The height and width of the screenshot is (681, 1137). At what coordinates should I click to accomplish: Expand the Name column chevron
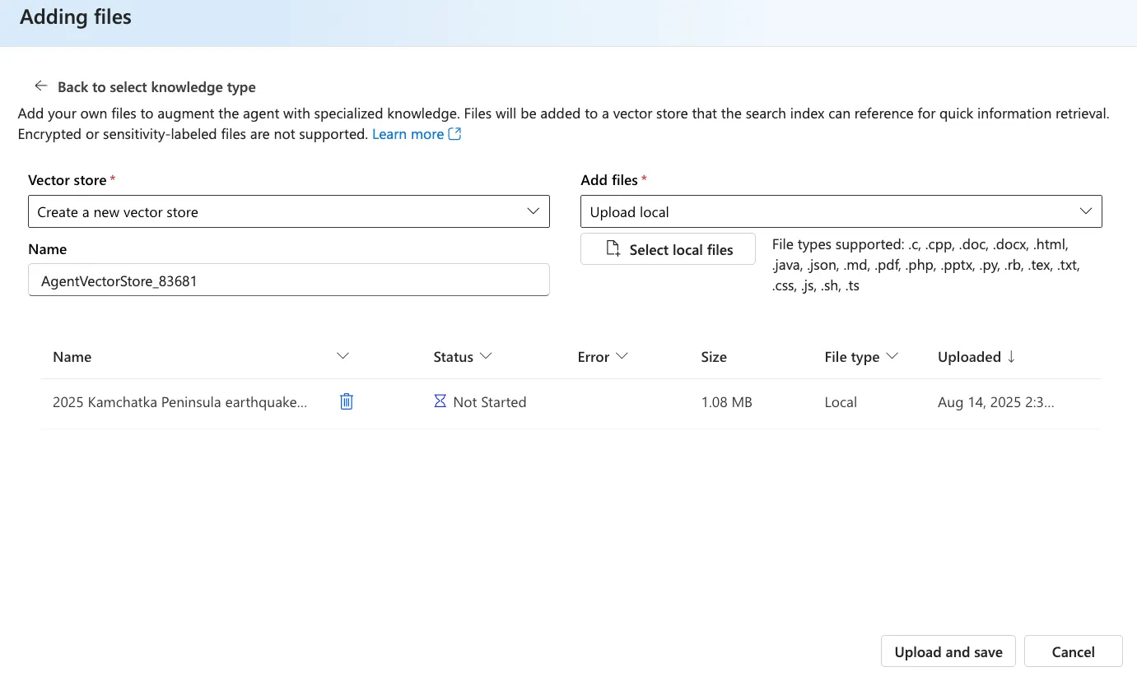[343, 356]
